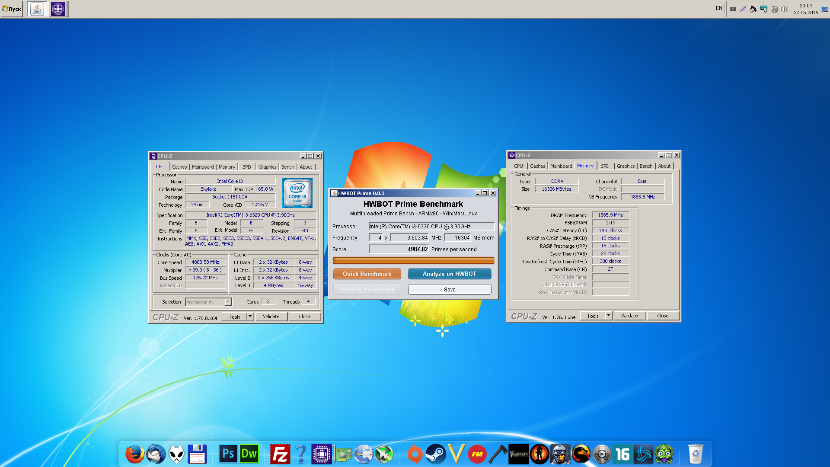Start the Quick Benchmark
The height and width of the screenshot is (467, 830).
pos(367,274)
